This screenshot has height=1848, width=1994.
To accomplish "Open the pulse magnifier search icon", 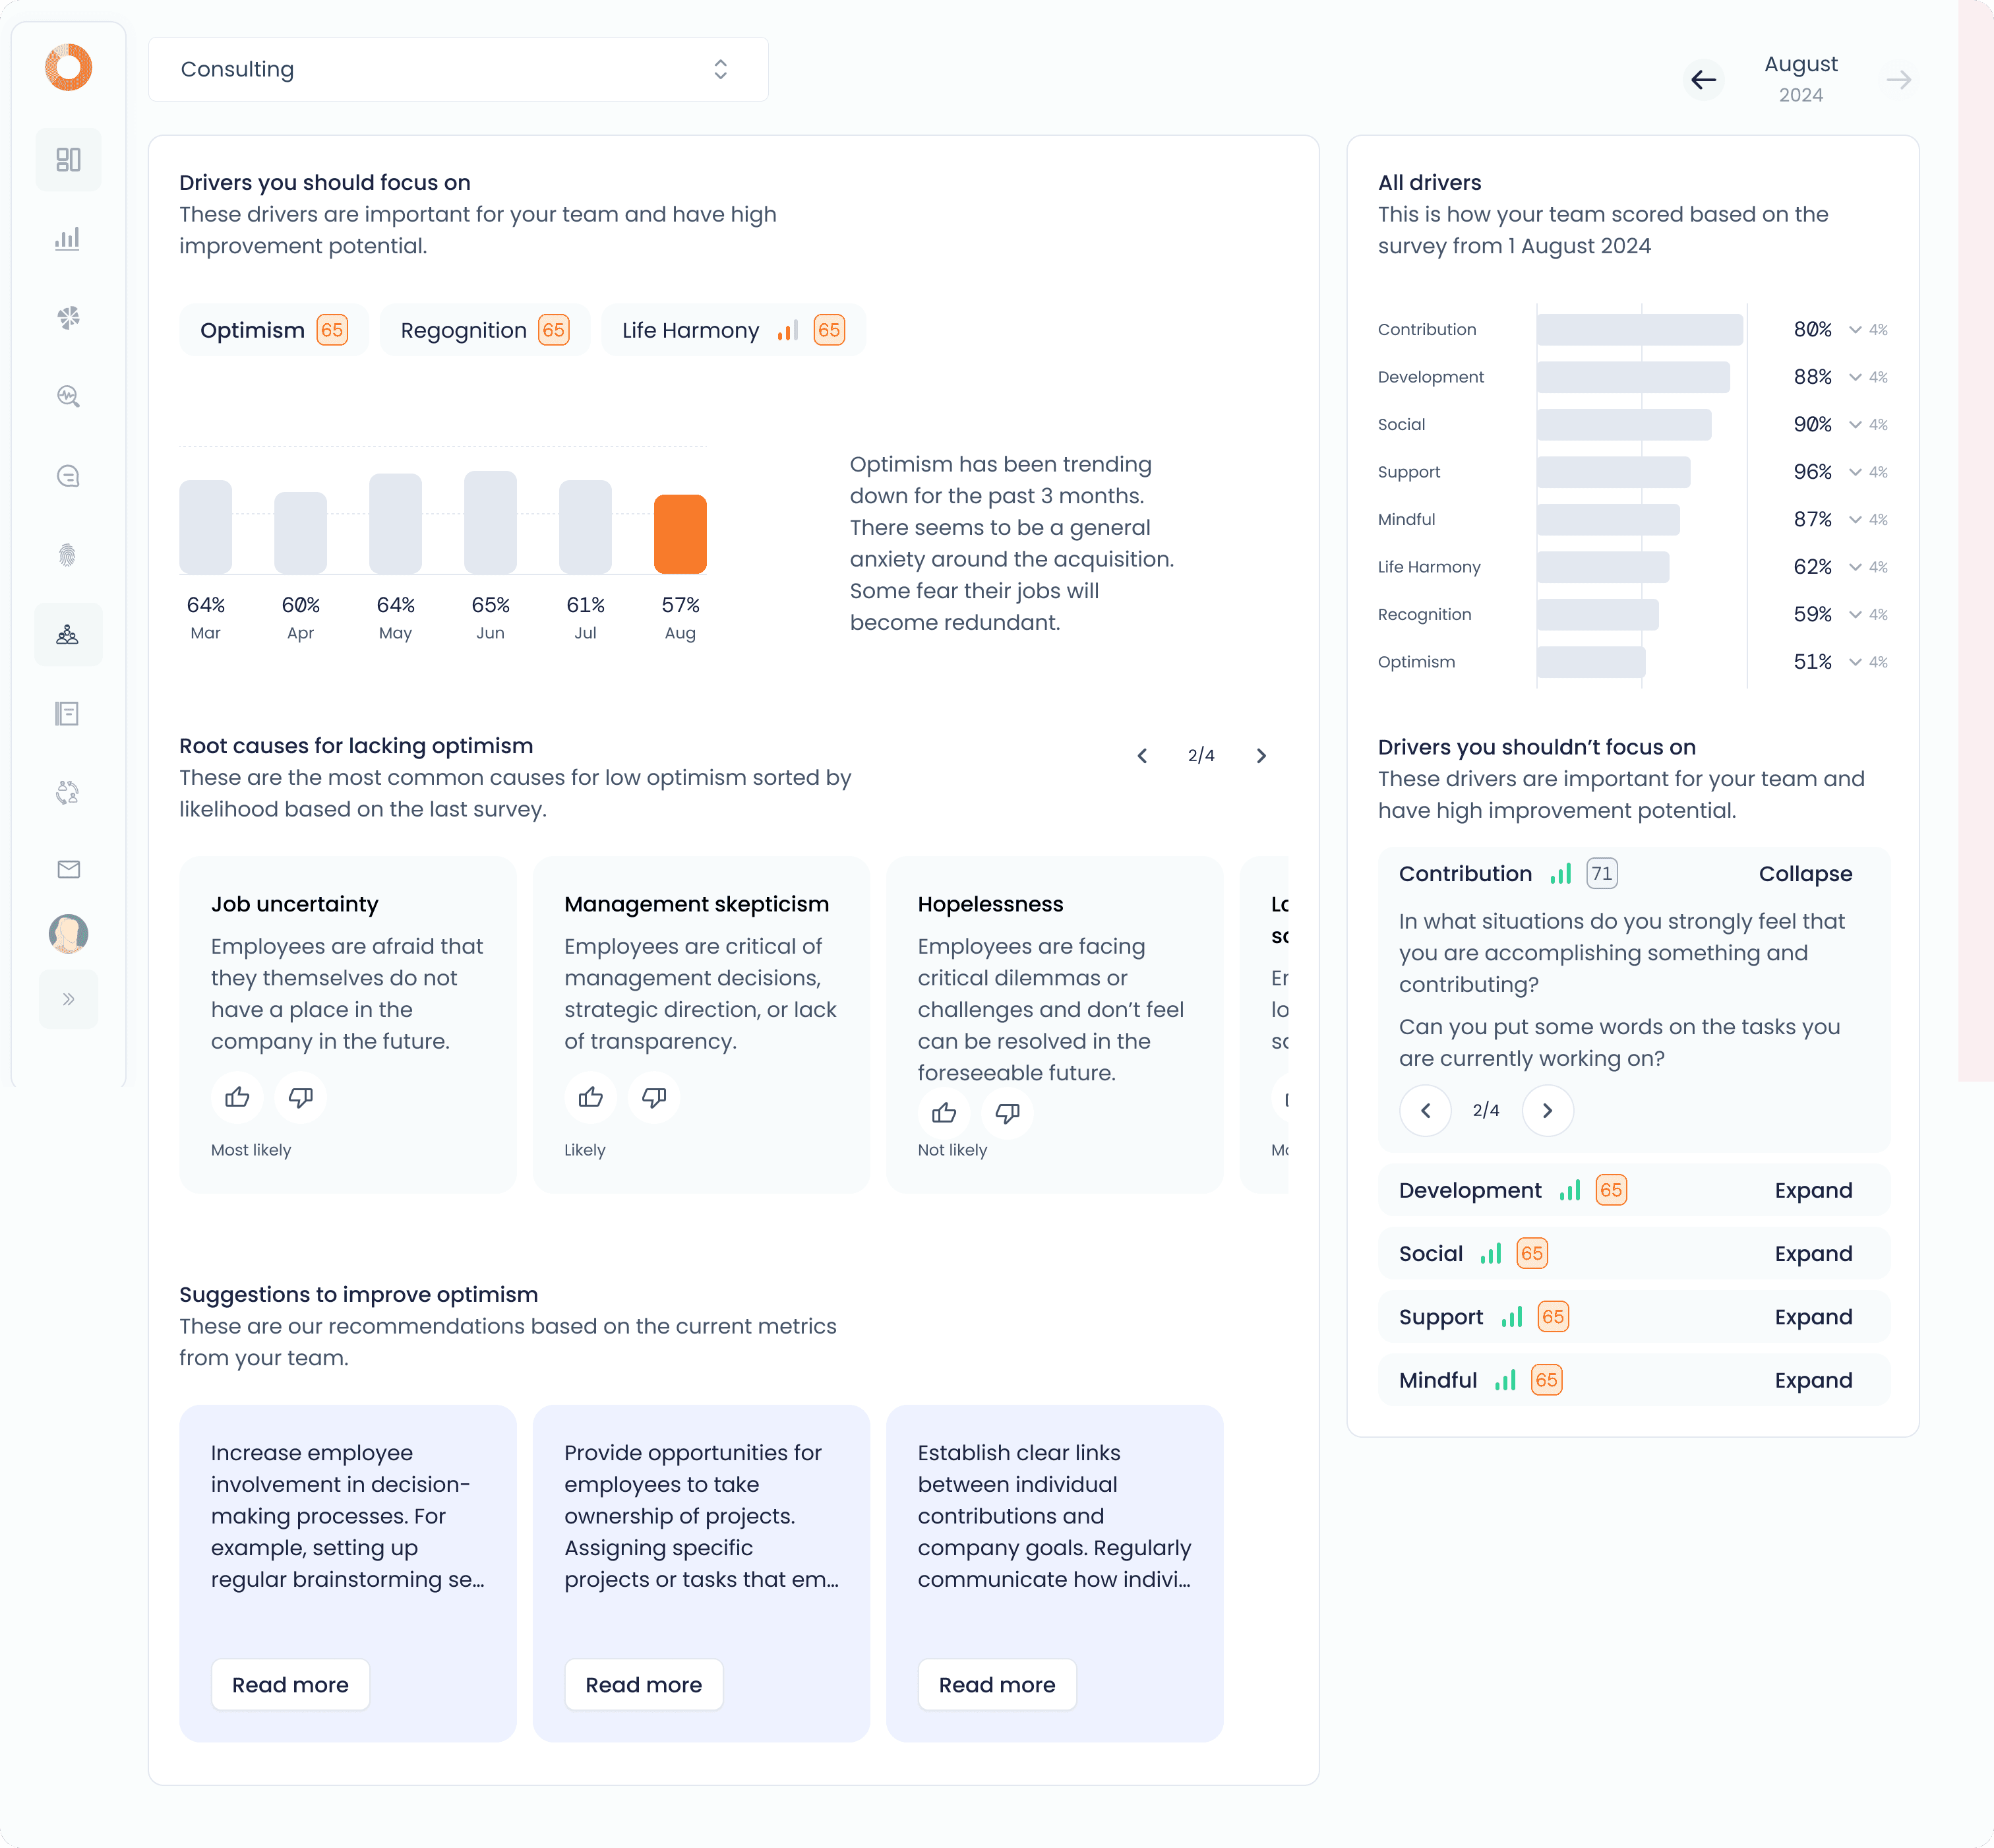I will coord(68,396).
